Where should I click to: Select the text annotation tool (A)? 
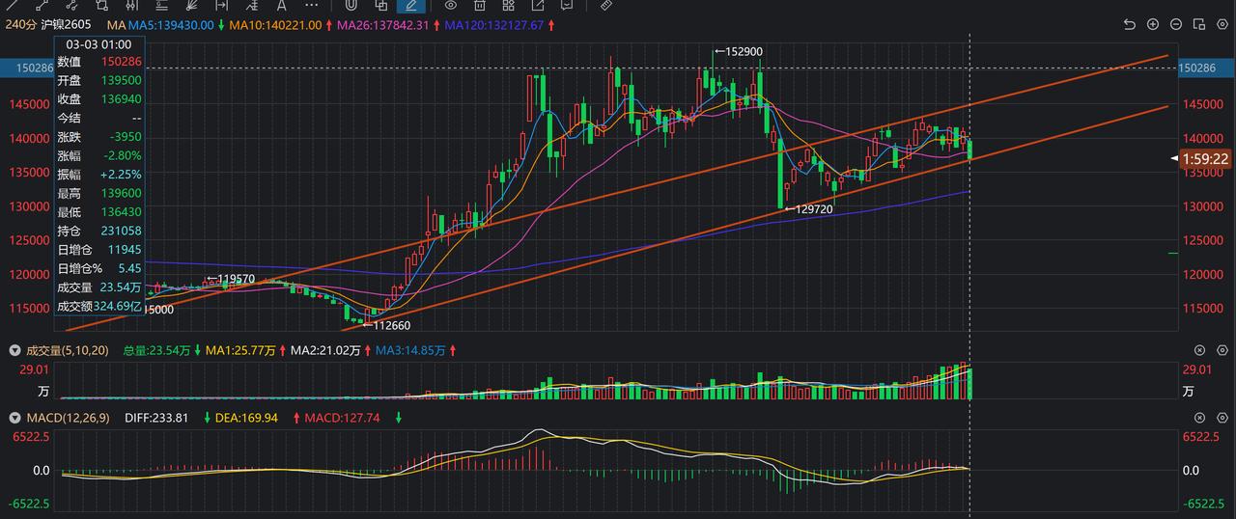(281, 5)
